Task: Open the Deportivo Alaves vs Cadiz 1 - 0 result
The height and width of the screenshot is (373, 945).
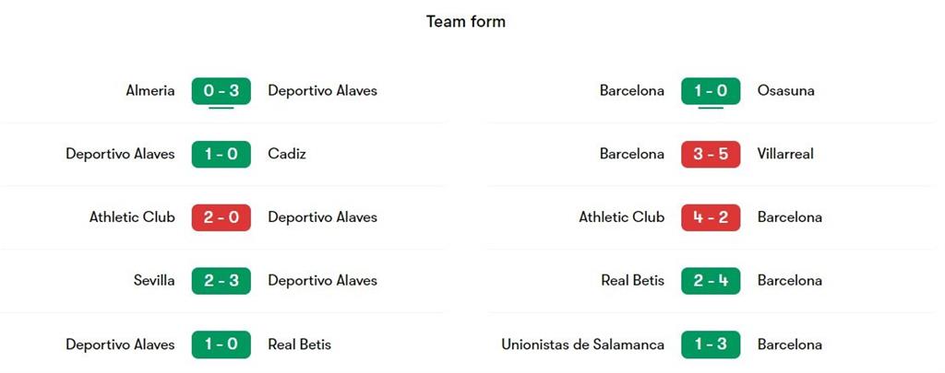Action: point(221,154)
